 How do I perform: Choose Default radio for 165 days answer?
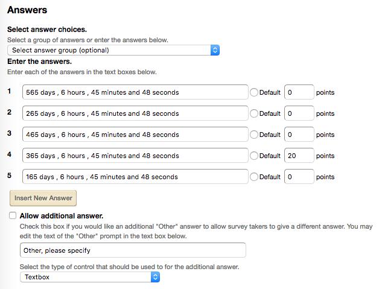tap(254, 177)
